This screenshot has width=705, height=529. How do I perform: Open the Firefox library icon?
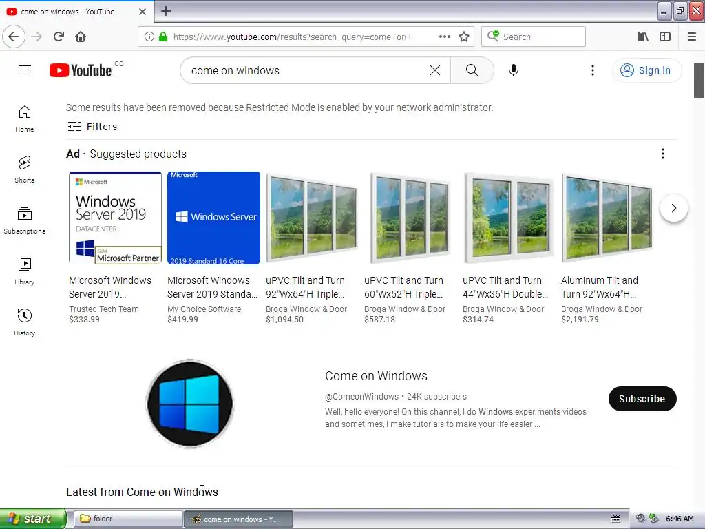[x=643, y=37]
